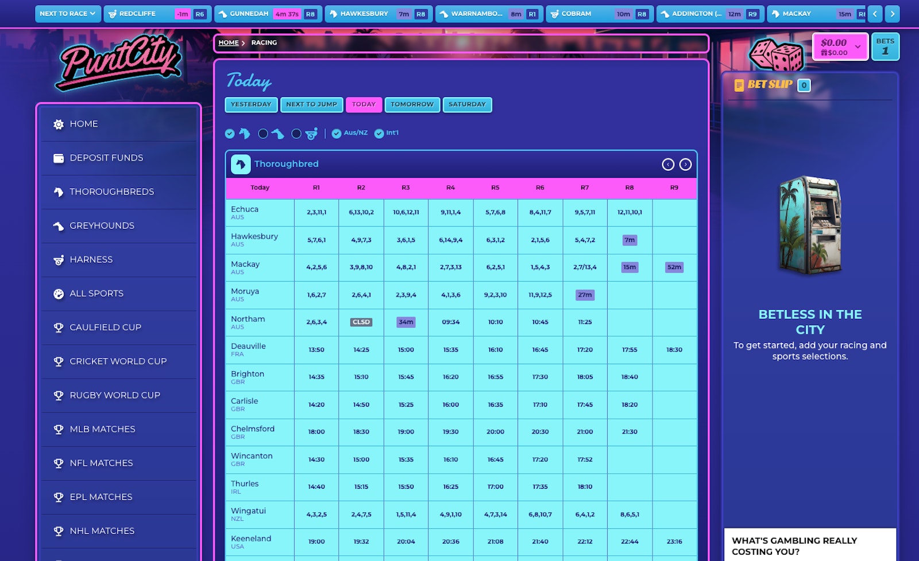
Task: Enable the greyhound racing filter
Action: pyautogui.click(x=263, y=134)
